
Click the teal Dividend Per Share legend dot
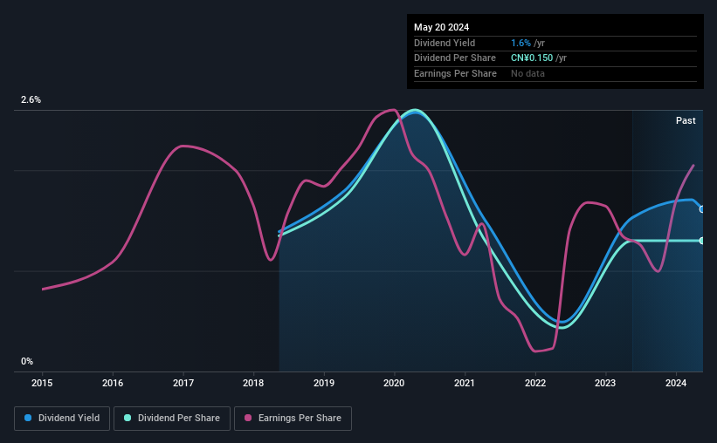pyautogui.click(x=127, y=419)
